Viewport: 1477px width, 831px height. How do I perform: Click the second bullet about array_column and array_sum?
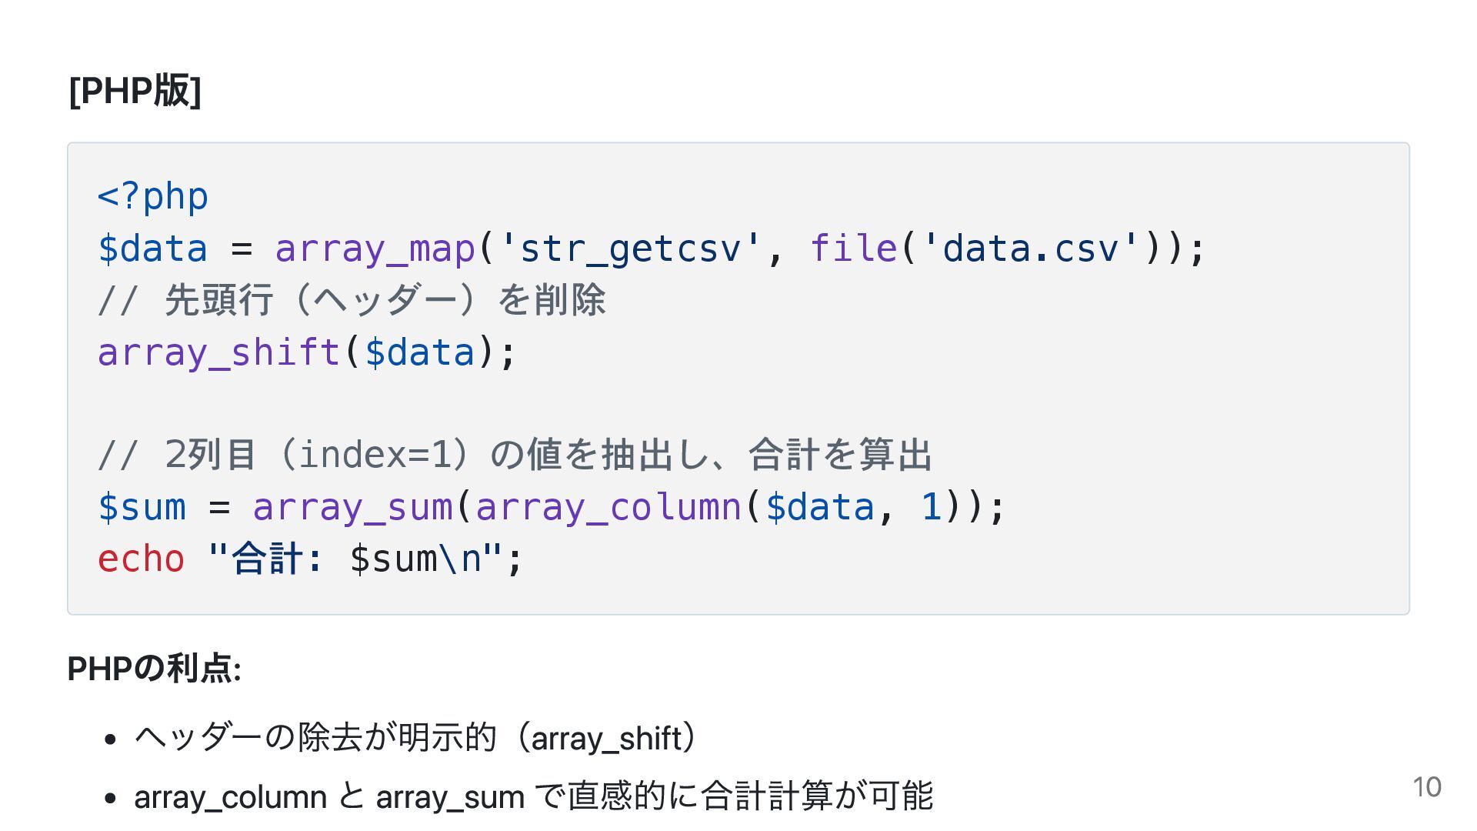534,796
